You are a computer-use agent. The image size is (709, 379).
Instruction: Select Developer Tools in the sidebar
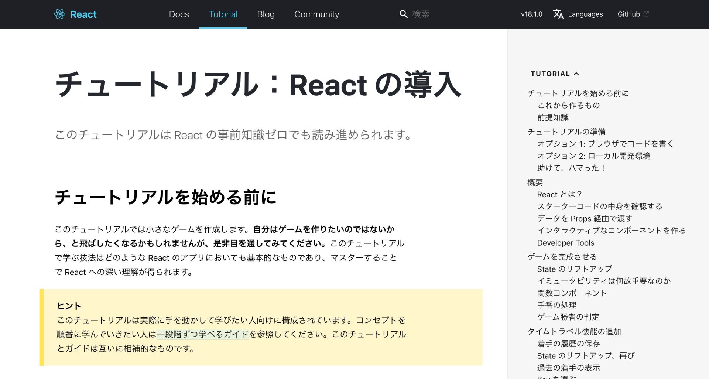tap(565, 243)
